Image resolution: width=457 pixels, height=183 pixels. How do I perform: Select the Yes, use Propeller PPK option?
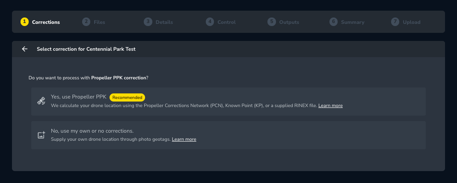point(228,102)
